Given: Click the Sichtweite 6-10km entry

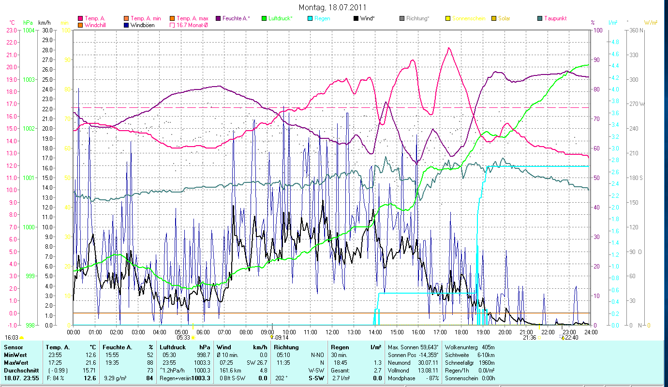Looking at the screenshot, I should point(469,355).
